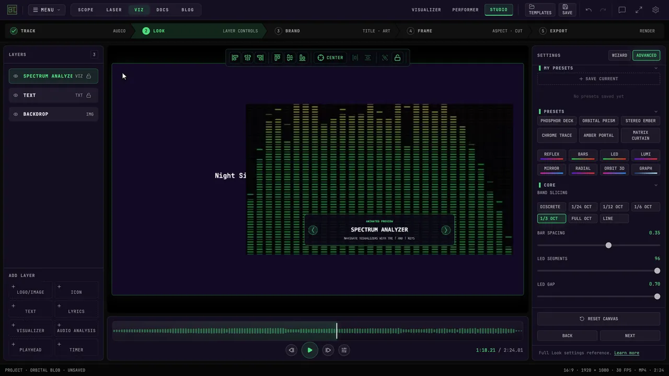
Task: Click the Next button
Action: click(x=630, y=335)
